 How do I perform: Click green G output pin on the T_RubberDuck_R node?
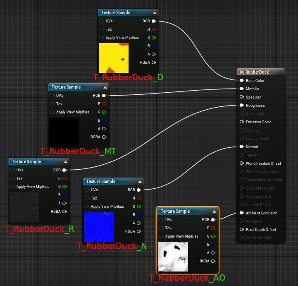point(64,187)
